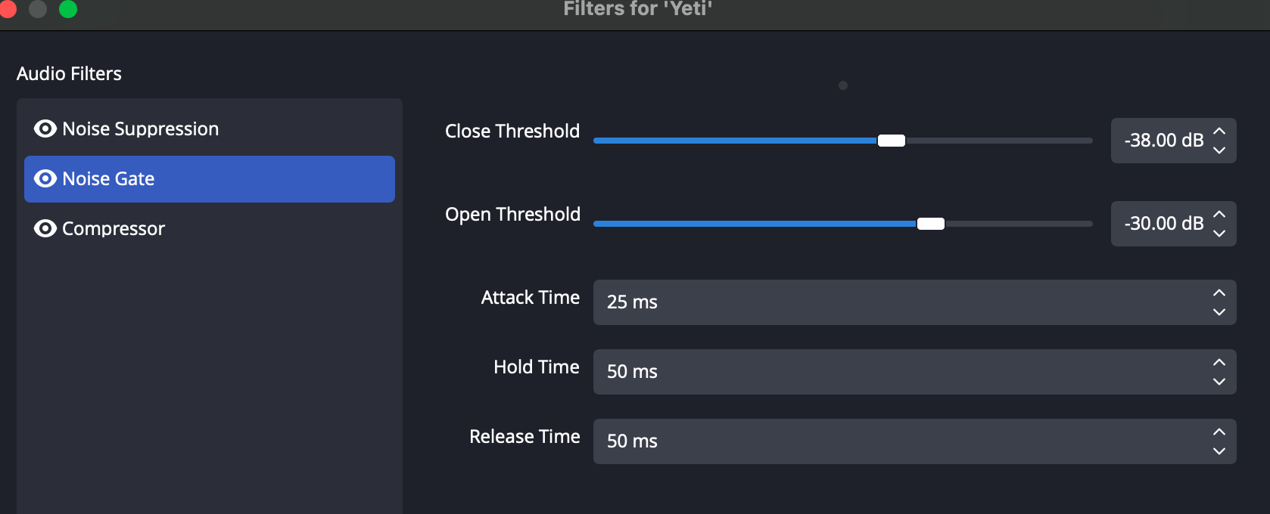Select the Noise Suppression filter
The image size is (1270, 514).
(x=140, y=128)
